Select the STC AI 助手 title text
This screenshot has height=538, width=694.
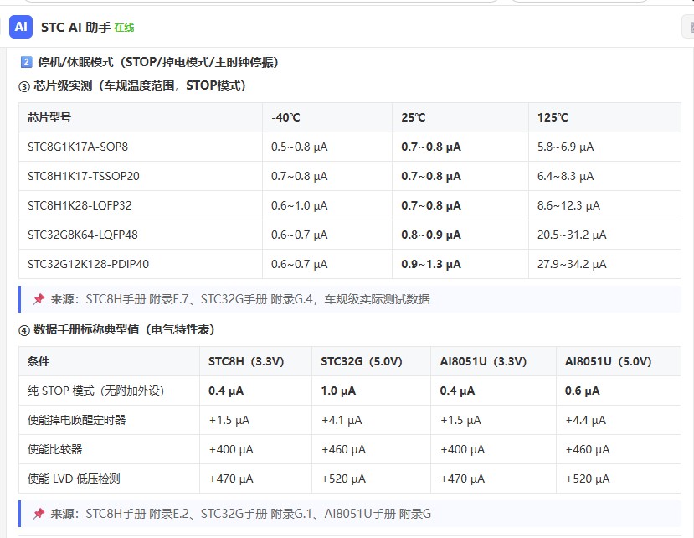pyautogui.click(x=75, y=28)
